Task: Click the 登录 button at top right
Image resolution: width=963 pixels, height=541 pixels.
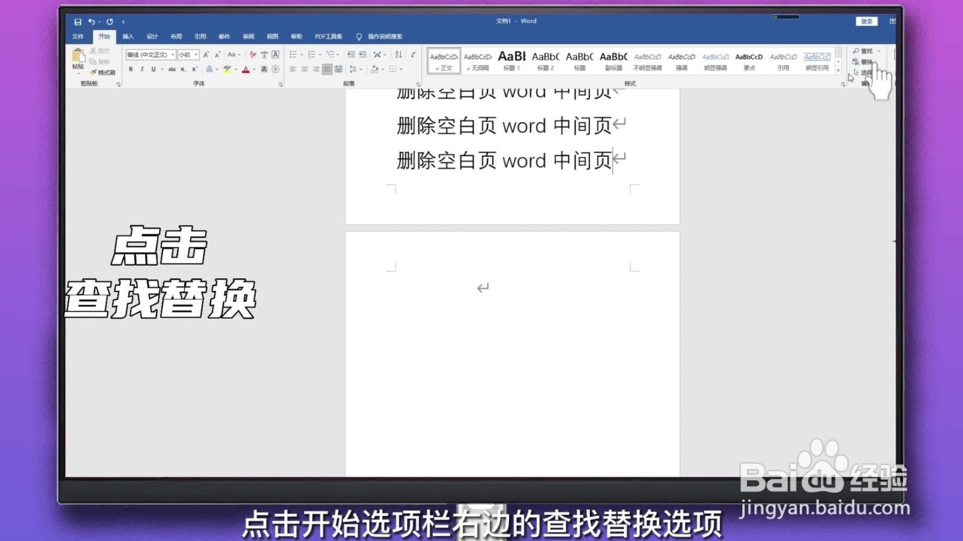Action: coord(867,21)
